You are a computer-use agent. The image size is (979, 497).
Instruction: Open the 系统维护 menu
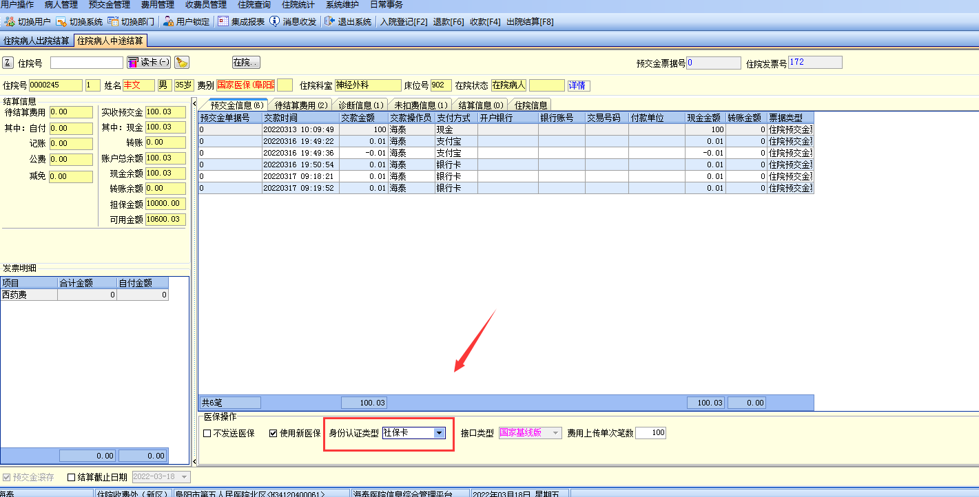click(x=342, y=5)
